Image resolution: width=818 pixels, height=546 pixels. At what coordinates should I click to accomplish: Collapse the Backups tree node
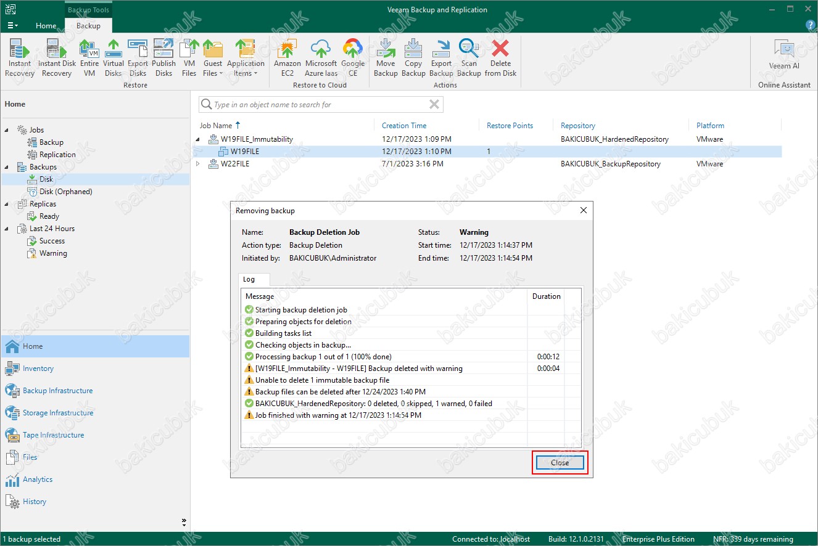(7, 167)
